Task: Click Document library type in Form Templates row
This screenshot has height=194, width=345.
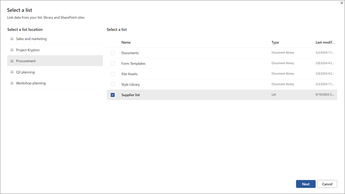Action: [283, 63]
